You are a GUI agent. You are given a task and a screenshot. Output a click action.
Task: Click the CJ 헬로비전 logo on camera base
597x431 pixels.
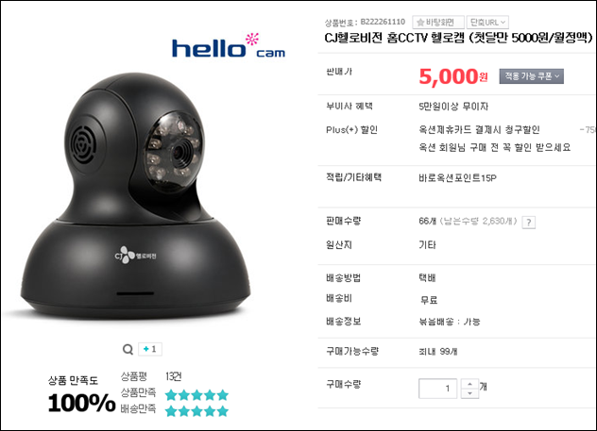tap(135, 256)
